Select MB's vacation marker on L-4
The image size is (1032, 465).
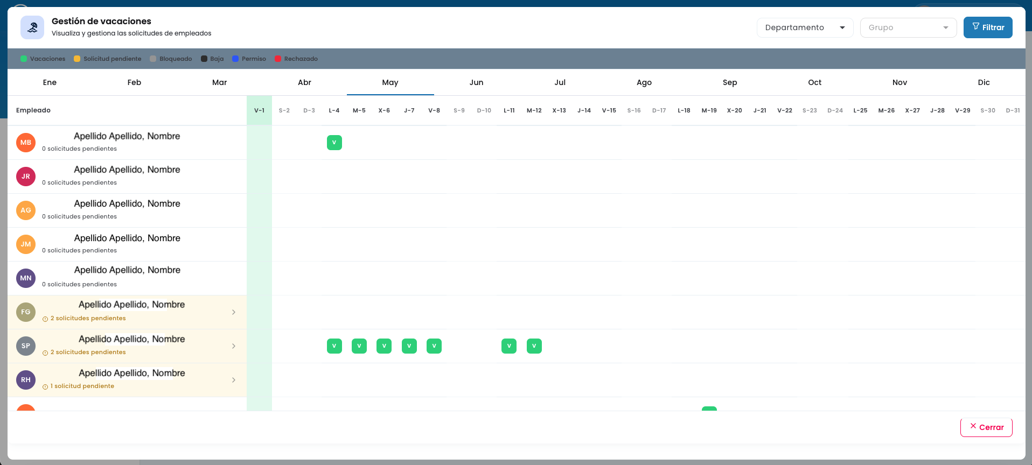pyautogui.click(x=334, y=143)
